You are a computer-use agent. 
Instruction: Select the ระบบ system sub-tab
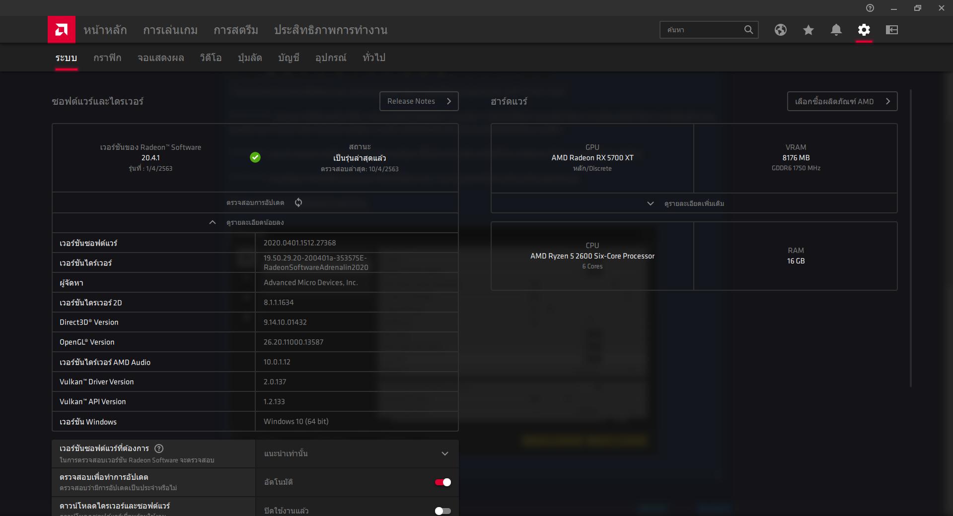66,58
